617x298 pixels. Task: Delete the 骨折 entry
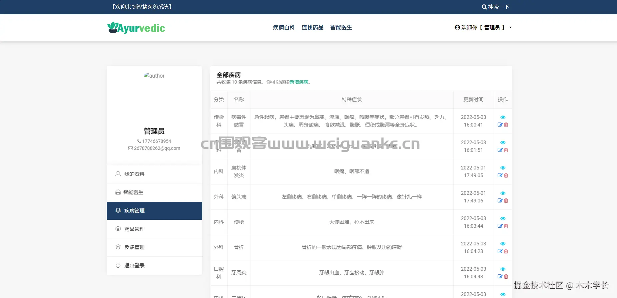[506, 251]
